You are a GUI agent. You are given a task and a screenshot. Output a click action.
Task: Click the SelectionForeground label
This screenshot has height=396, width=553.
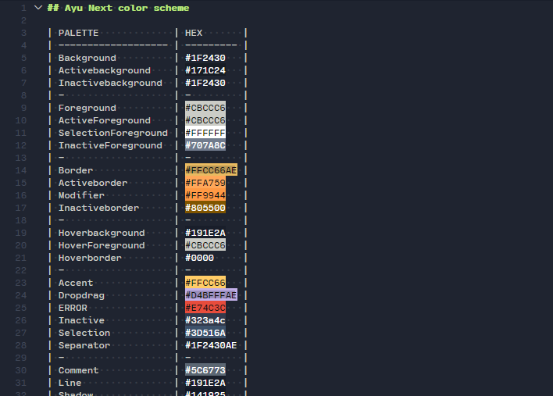pos(112,133)
